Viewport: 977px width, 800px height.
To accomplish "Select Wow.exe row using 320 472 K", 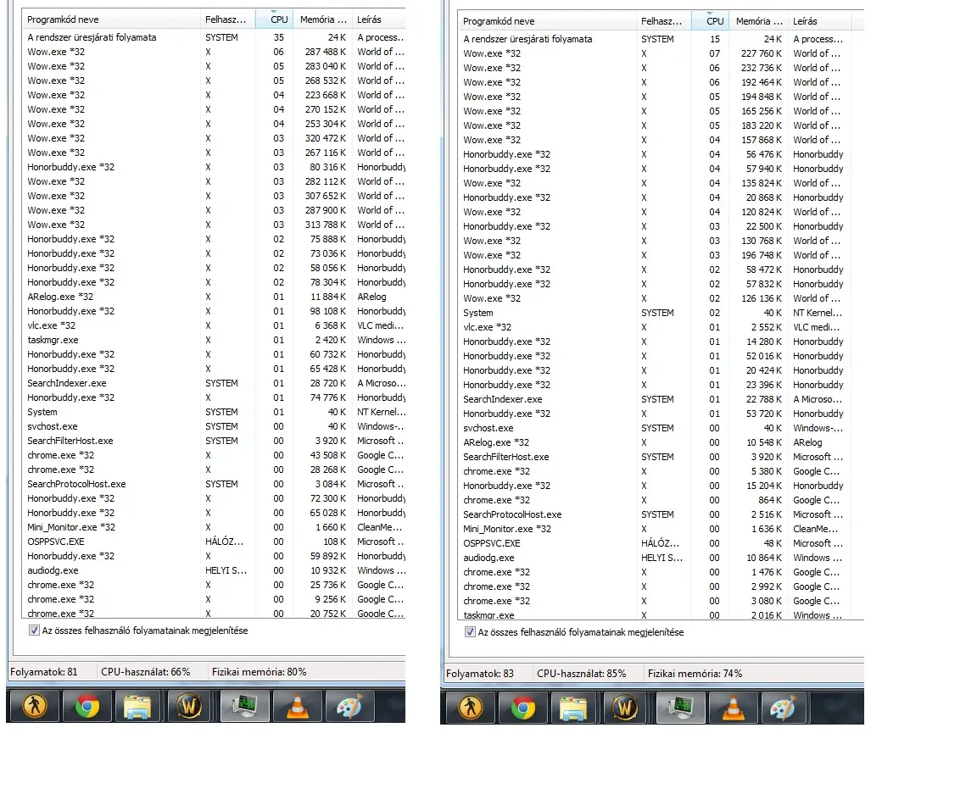I will (x=214, y=138).
